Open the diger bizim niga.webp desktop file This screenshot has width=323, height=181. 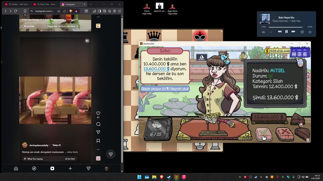(x=172, y=9)
